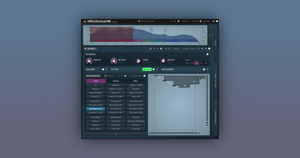The height and width of the screenshot is (158, 300).
Task: Select the Syncopes 8 rev sequence
Action: pos(95,109)
